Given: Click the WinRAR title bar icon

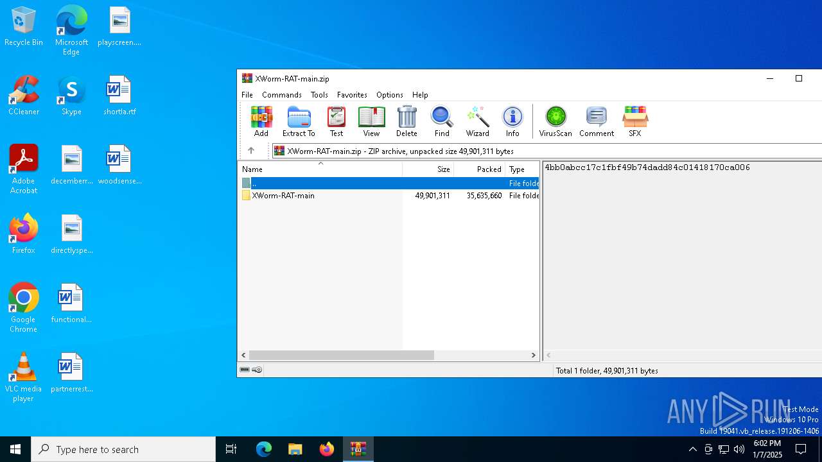Looking at the screenshot, I should [247, 78].
